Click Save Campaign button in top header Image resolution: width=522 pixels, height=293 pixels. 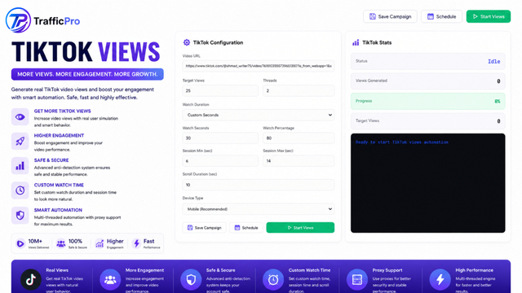390,16
